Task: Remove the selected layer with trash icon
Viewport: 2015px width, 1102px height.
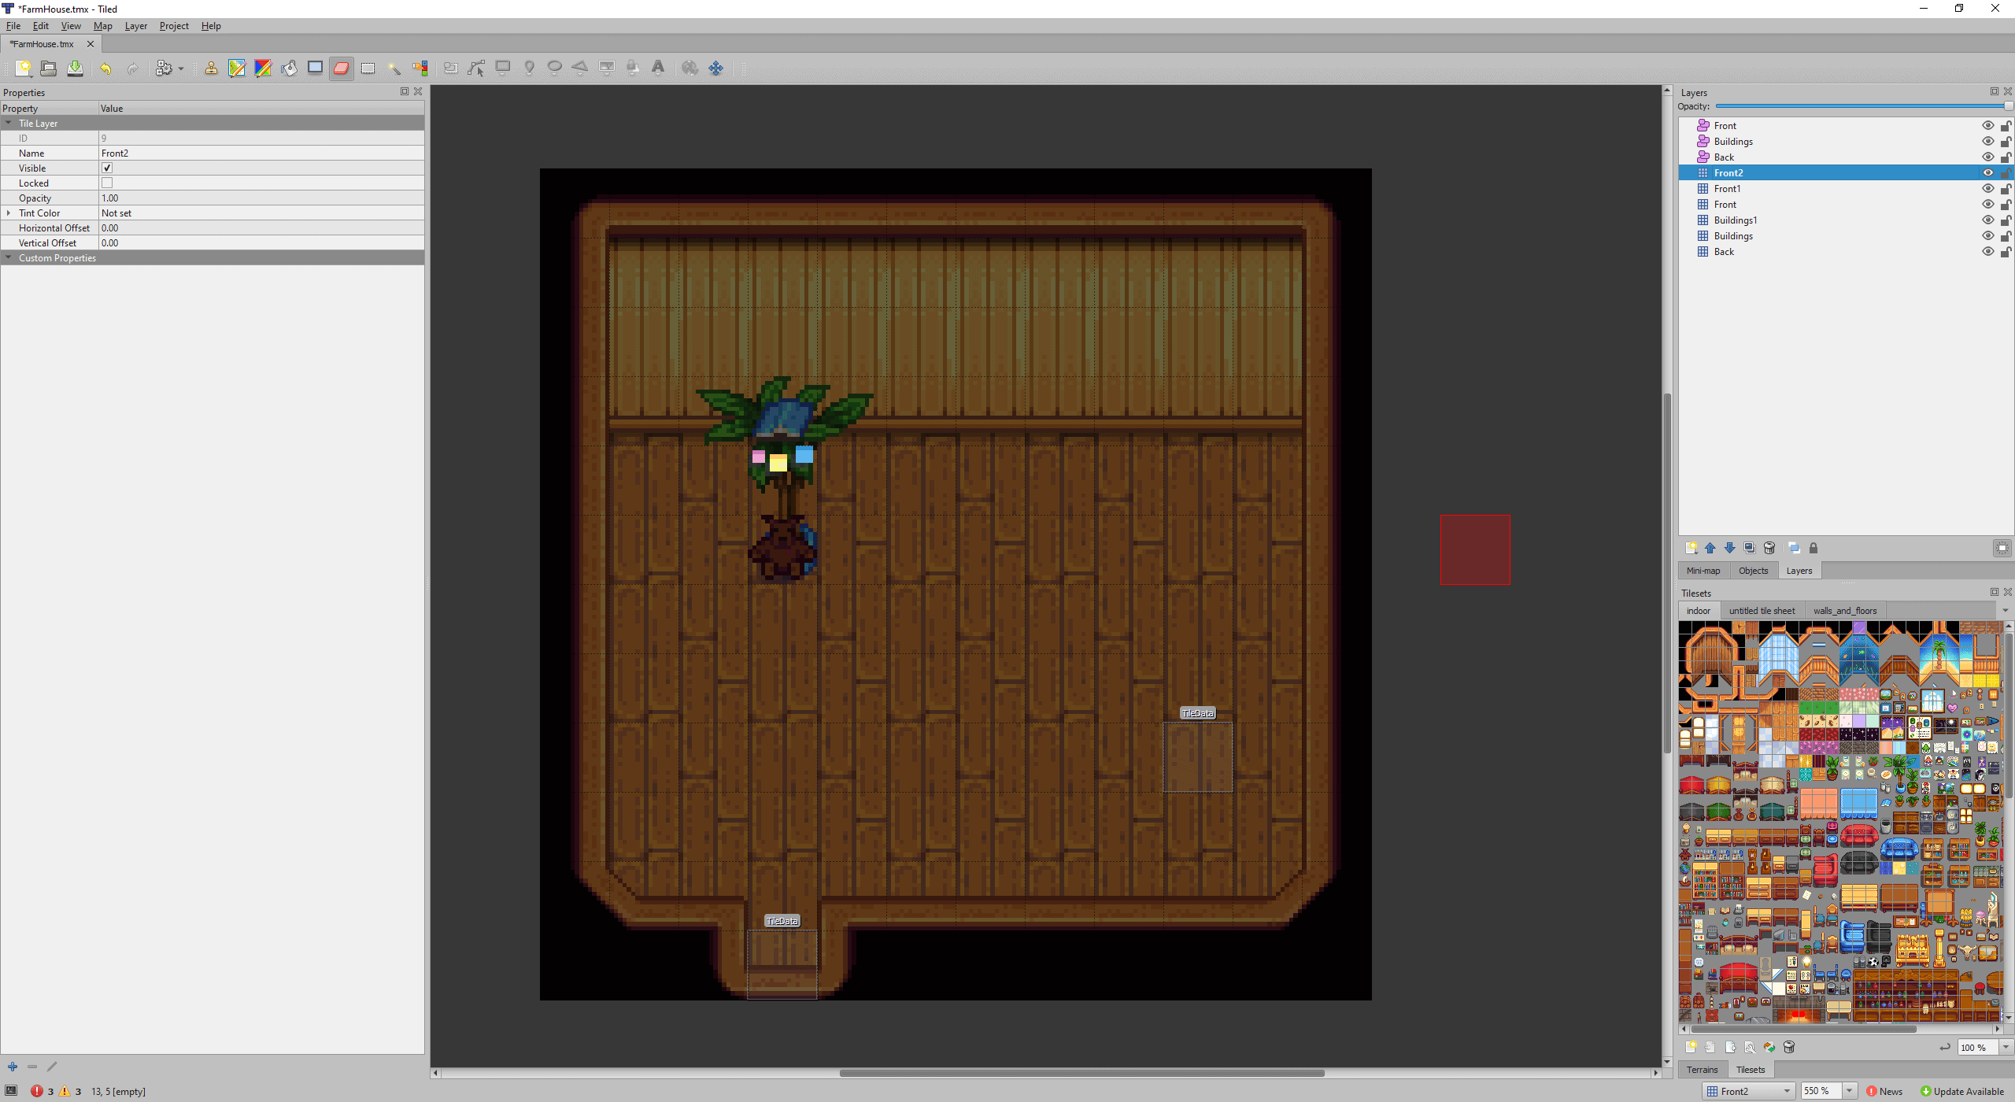Action: [x=1769, y=548]
